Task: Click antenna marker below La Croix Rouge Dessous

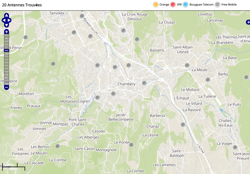Action: 123,31
